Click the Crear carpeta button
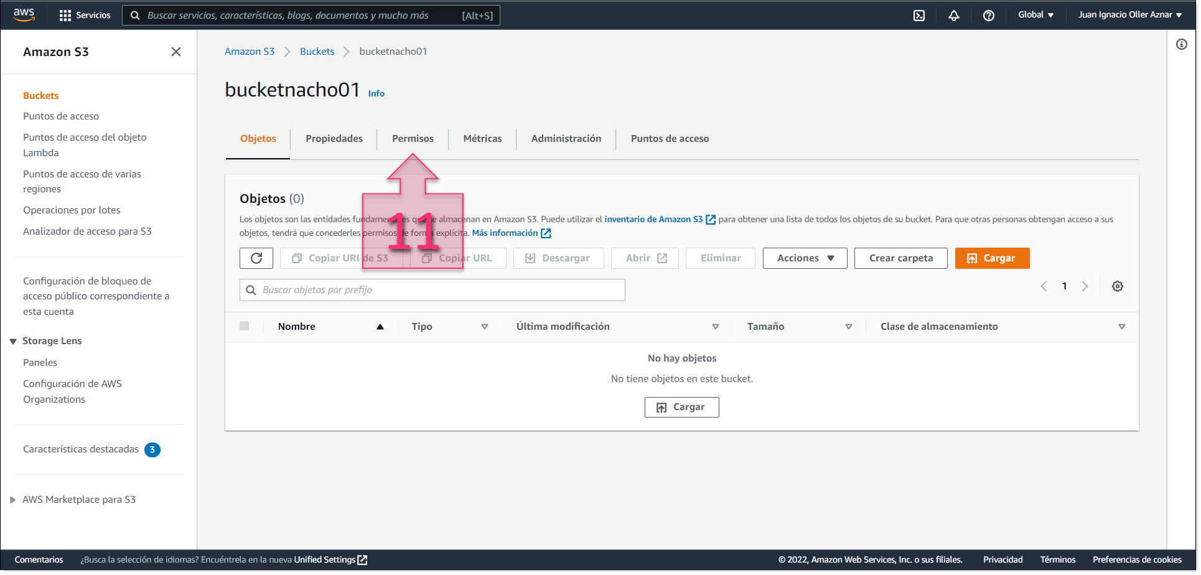Viewport: 1201px width, 575px height. click(x=900, y=258)
